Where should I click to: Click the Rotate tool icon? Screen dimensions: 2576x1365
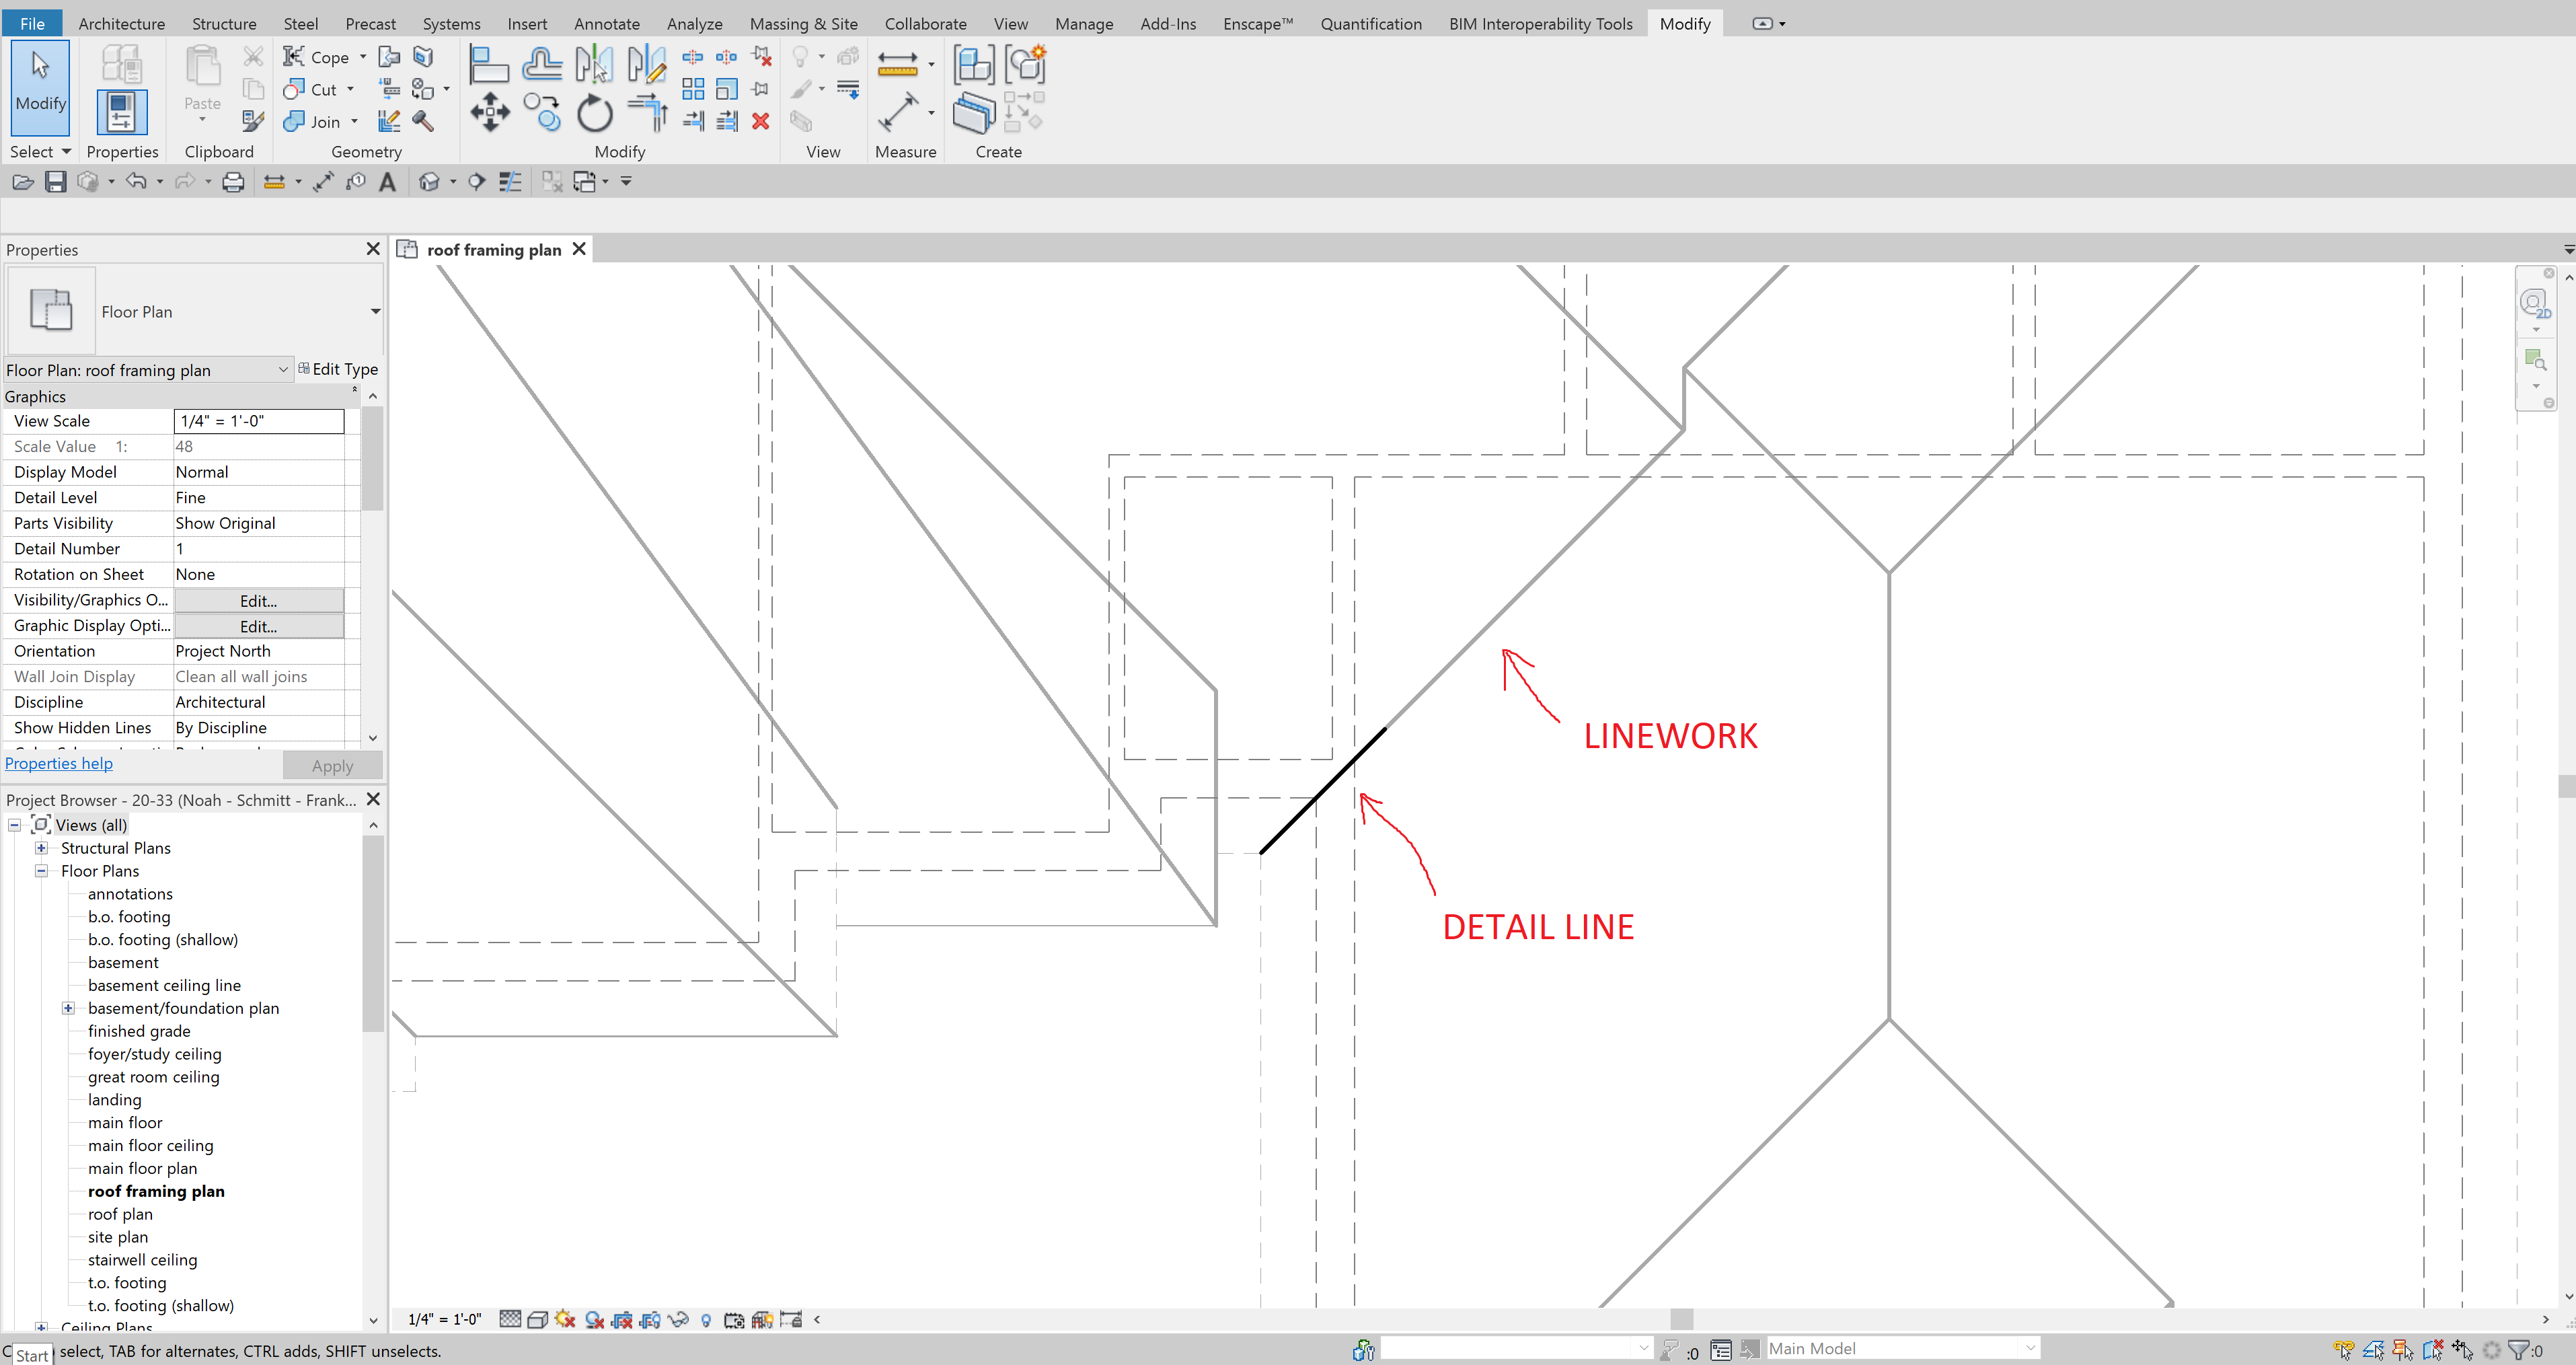click(x=594, y=113)
